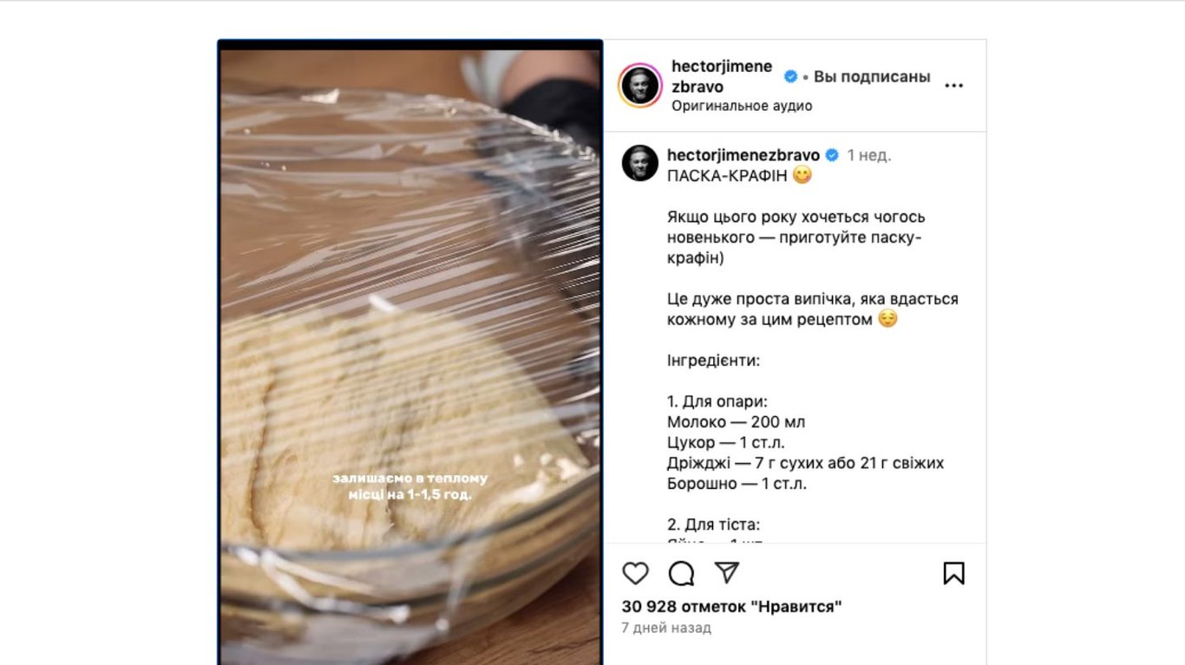The height and width of the screenshot is (665, 1185).
Task: Click the '7 дней назад' timestamp
Action: [x=666, y=628]
